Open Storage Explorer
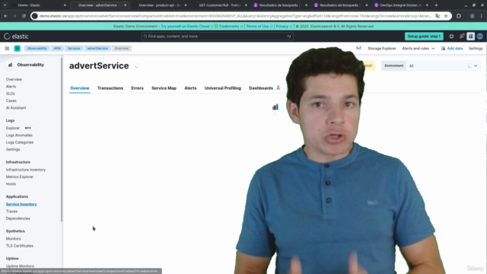Image resolution: width=487 pixels, height=274 pixels. [x=382, y=49]
